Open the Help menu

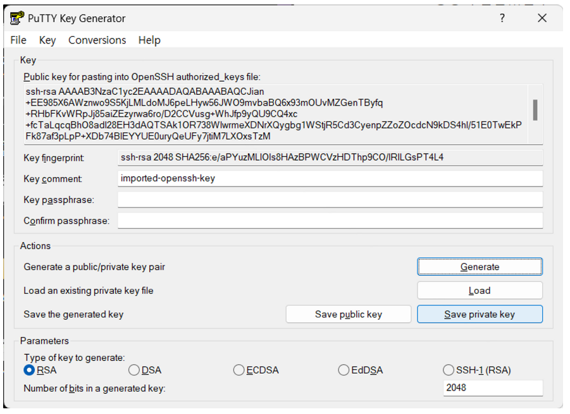[x=149, y=40]
